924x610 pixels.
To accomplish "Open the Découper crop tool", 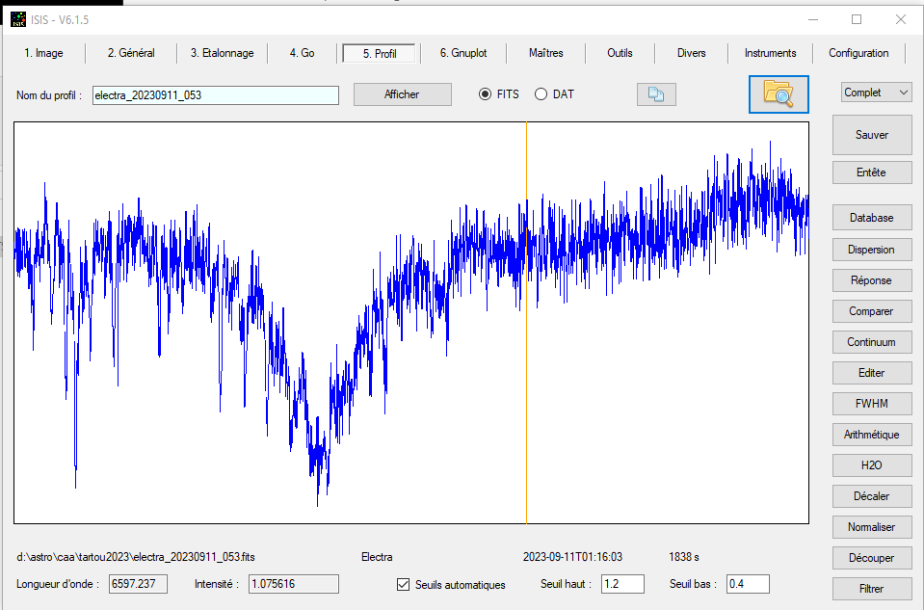I will pos(872,558).
